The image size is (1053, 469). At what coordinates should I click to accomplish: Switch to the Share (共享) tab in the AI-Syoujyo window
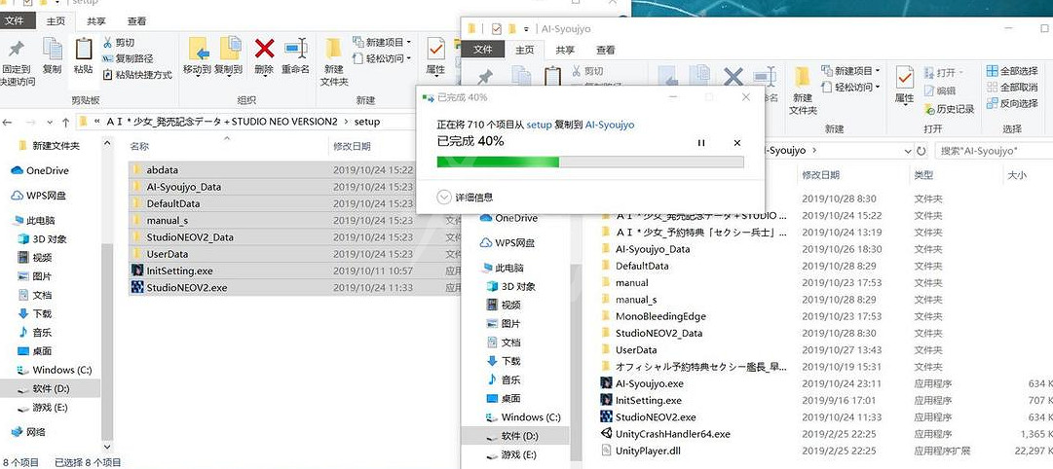565,50
